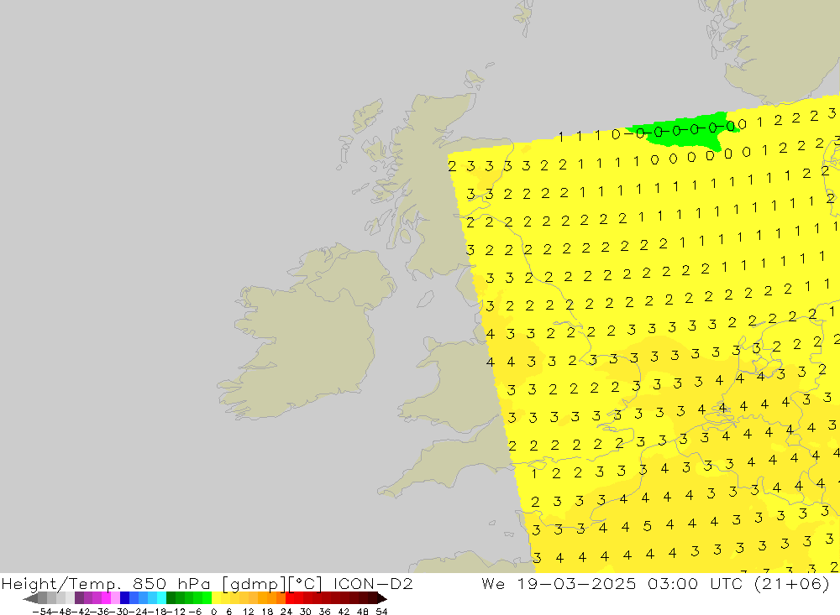The width and height of the screenshot is (840, 615).
Task: Click the dark maroon right arrow of the color scale
Action: (382, 599)
